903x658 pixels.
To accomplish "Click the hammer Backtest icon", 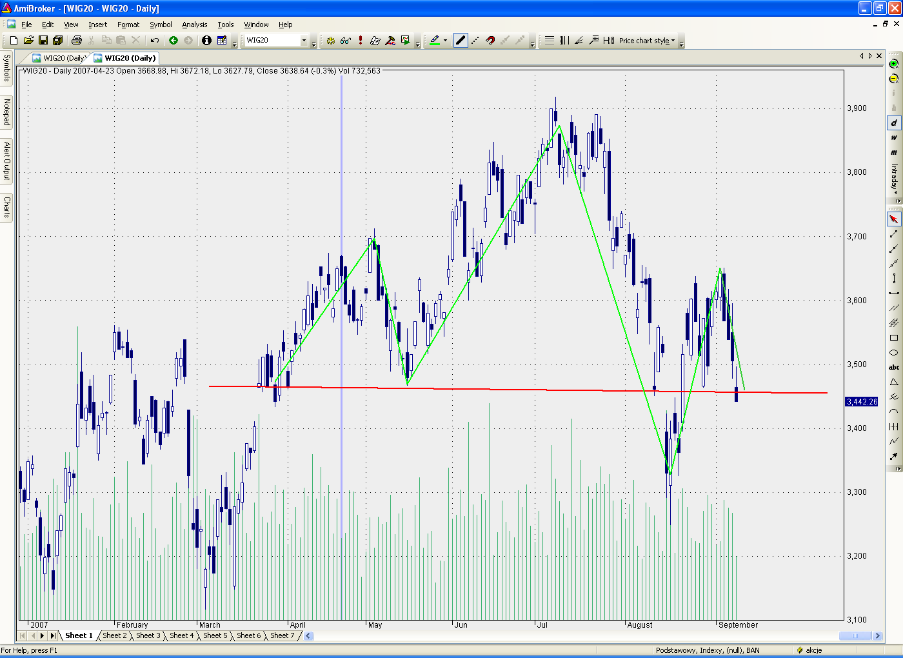I will [390, 41].
